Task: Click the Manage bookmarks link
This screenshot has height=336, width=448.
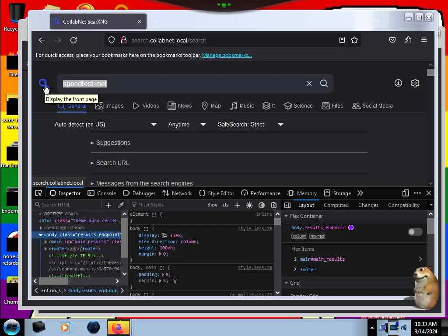Action: tap(227, 55)
